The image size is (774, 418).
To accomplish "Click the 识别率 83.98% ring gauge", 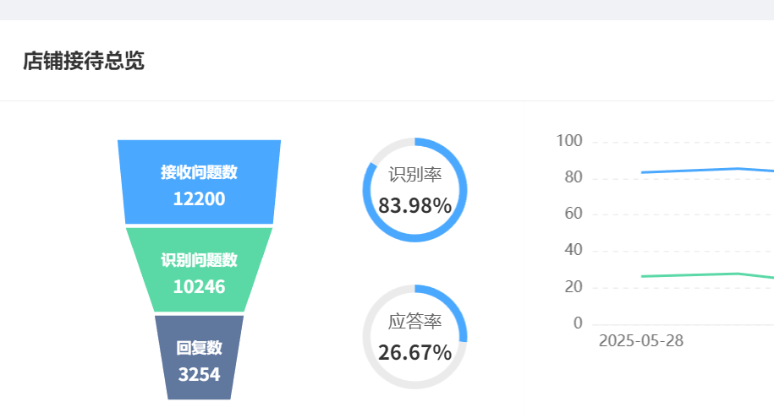I will [x=414, y=190].
